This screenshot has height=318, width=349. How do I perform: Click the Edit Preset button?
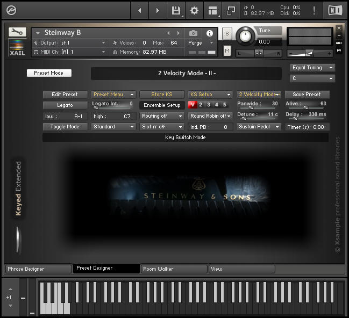pyautogui.click(x=65, y=95)
